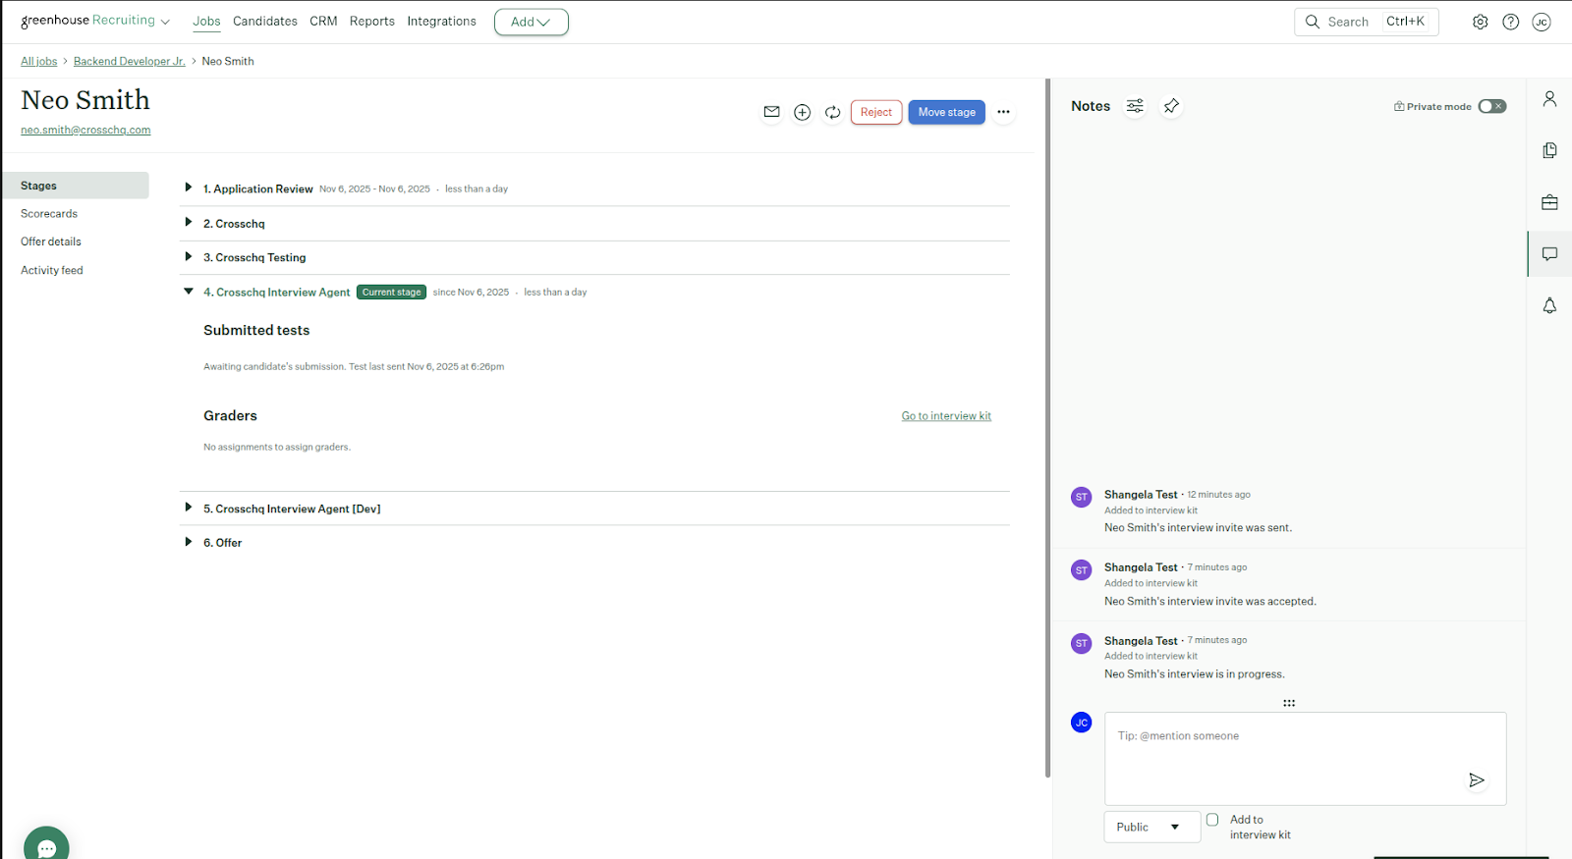Open the settings gear icon

pos(1480,22)
